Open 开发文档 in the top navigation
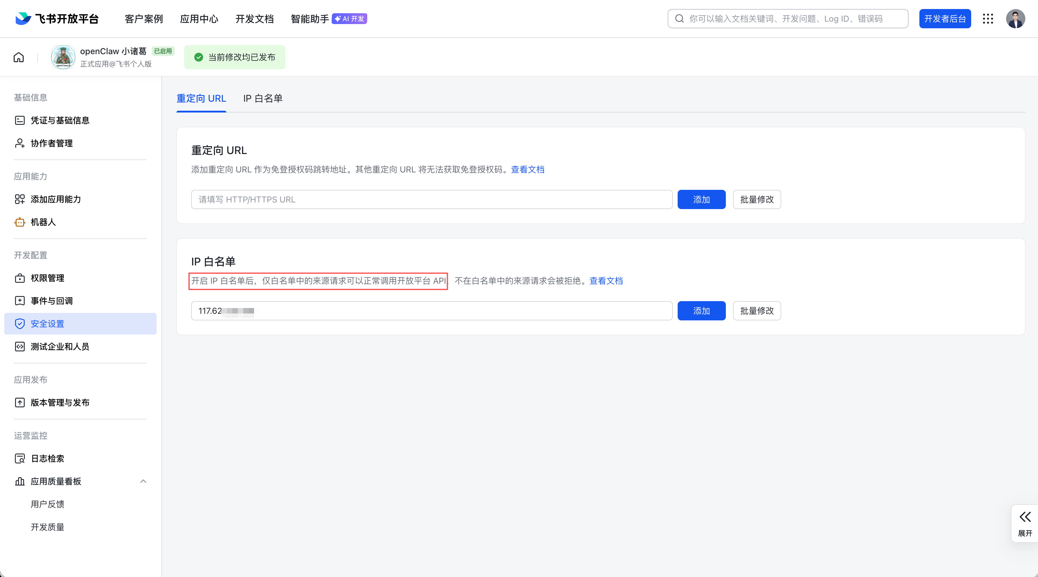This screenshot has height=577, width=1038. pyautogui.click(x=254, y=19)
